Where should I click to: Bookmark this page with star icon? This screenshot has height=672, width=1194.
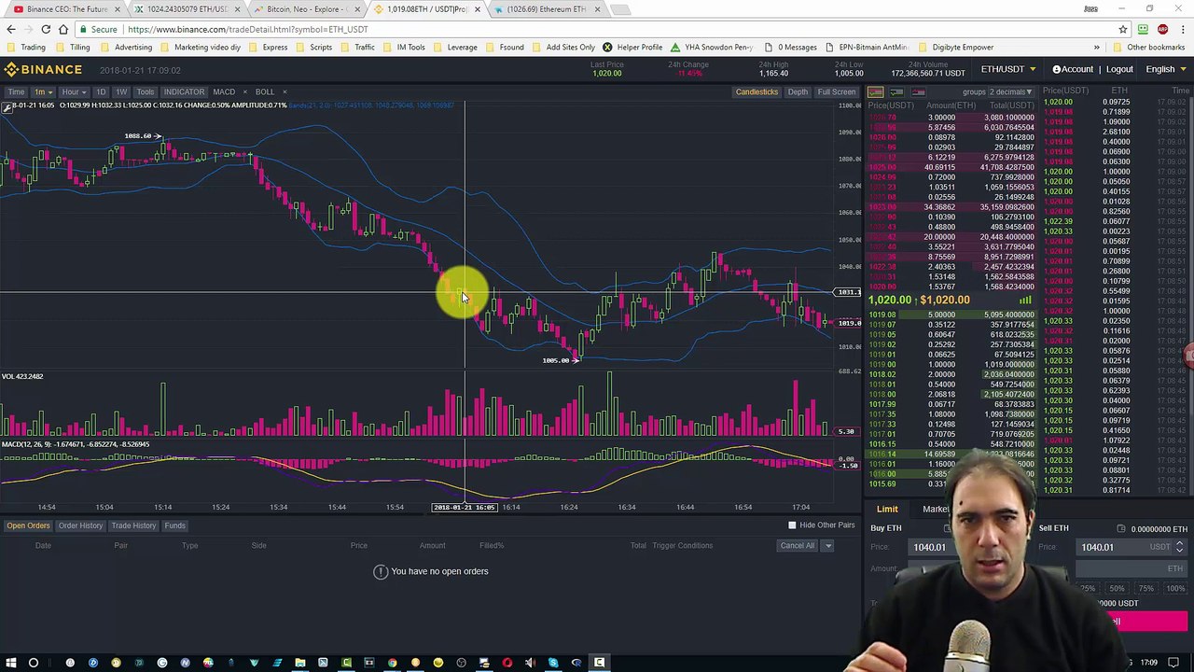1123,29
